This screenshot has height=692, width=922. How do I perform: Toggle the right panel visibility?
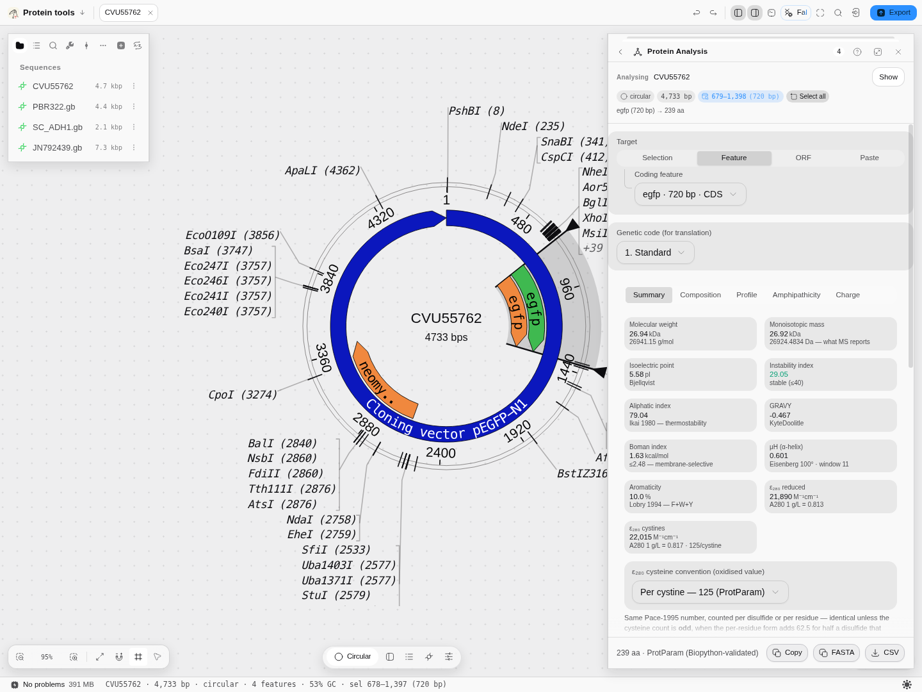click(755, 13)
